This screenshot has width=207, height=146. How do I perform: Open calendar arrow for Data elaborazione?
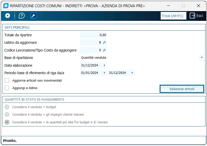[x=105, y=65]
